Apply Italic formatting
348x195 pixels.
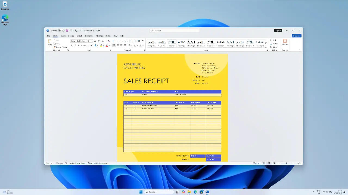(x=75, y=45)
